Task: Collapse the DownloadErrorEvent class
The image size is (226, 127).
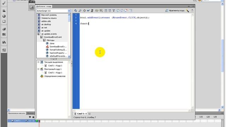Action: point(42,37)
